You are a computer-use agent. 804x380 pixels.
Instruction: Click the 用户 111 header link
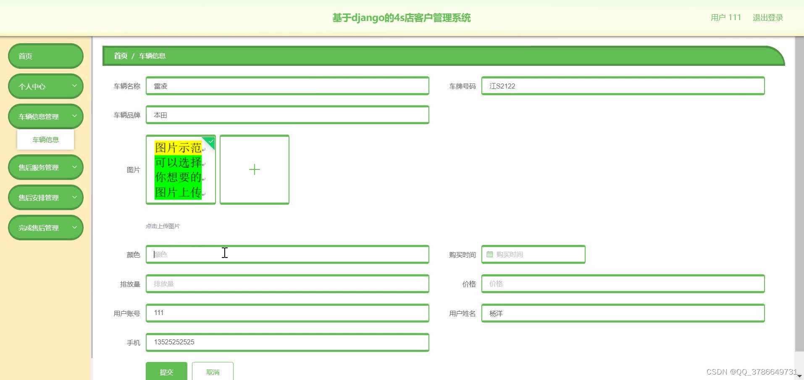click(725, 18)
